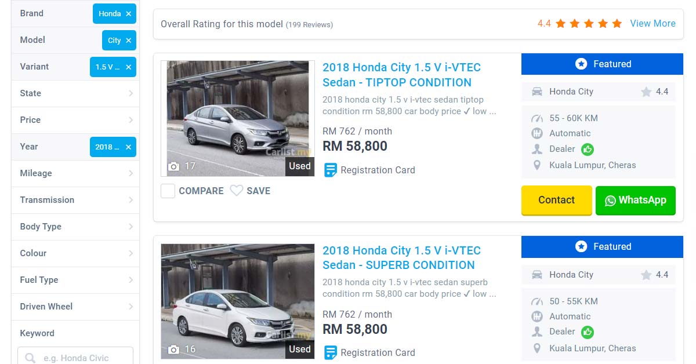Message the dealer via WhatsApp button
Screen dimensions: 696x364
[x=635, y=200]
